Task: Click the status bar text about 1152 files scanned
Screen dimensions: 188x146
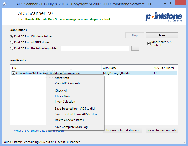Action: point(41,142)
